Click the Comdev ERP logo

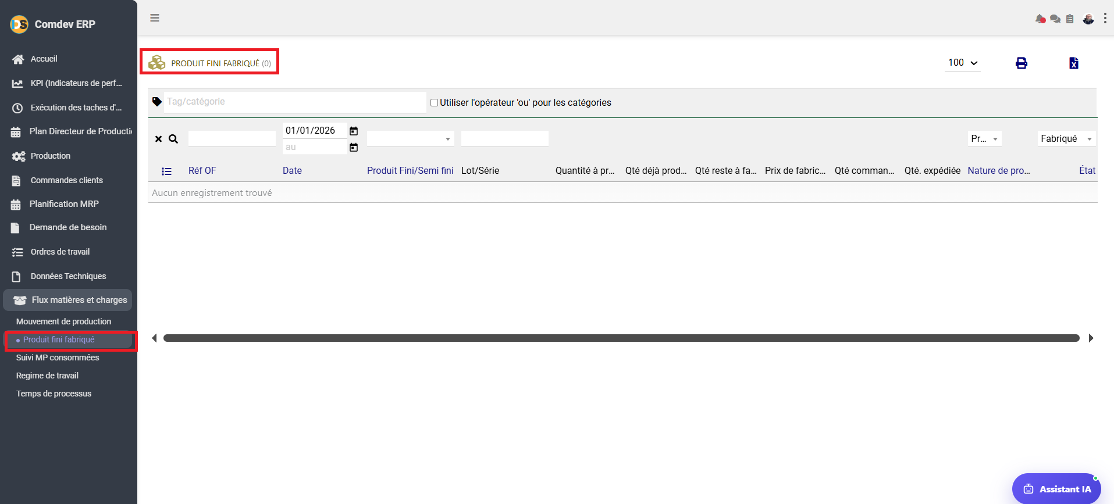click(x=19, y=24)
